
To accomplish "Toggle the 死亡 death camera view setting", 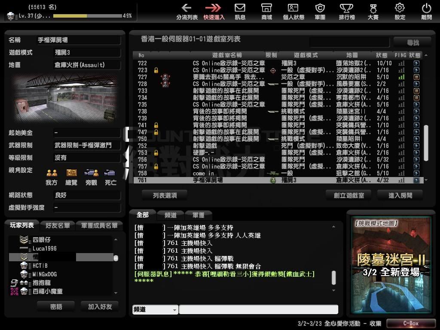I will point(110,173).
